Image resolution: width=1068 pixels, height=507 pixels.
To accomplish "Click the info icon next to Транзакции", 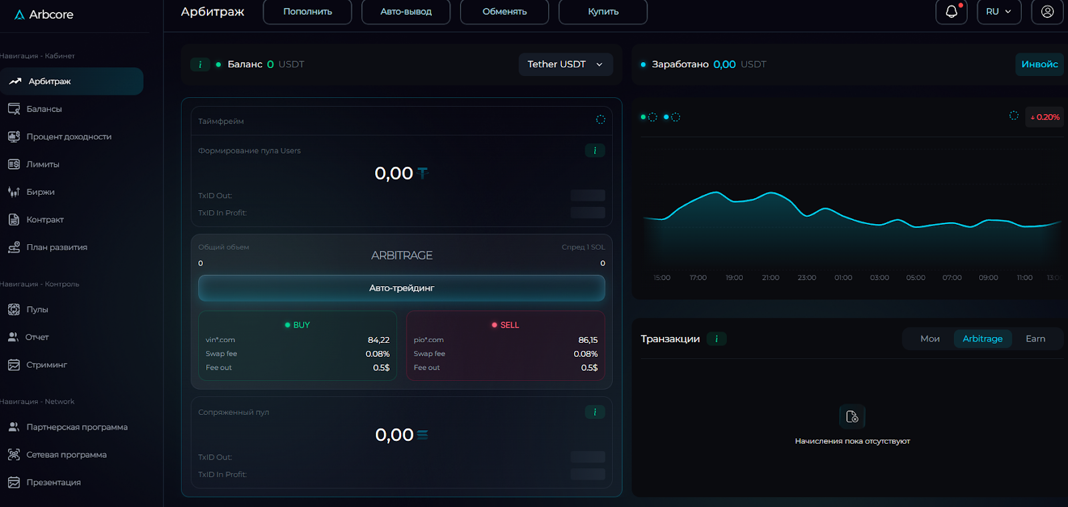I will [716, 339].
